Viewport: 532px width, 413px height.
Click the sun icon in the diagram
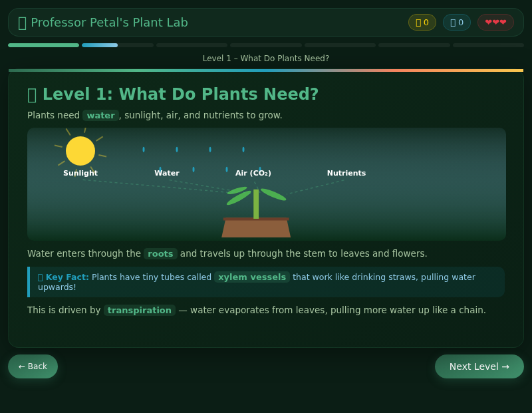pos(80,150)
